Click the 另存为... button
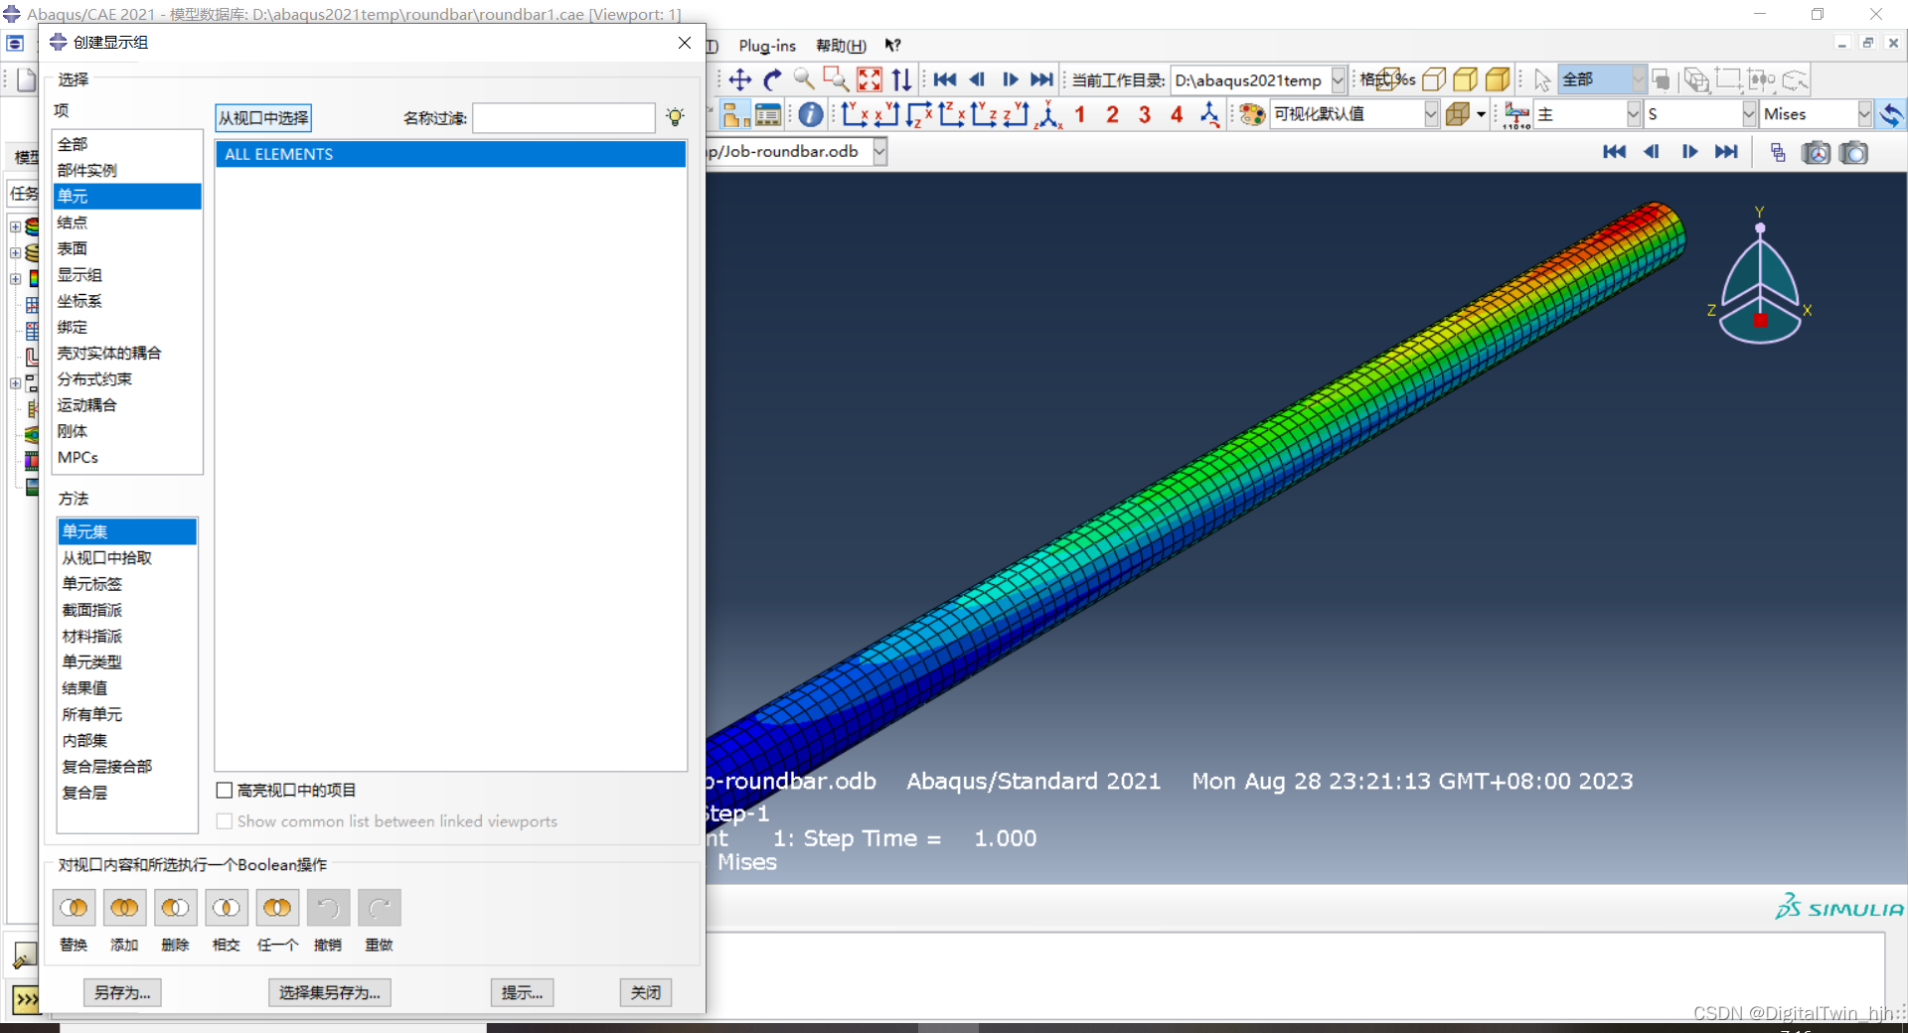Image resolution: width=1908 pixels, height=1033 pixels. [122, 992]
